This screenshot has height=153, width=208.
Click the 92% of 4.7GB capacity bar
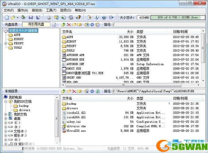pos(178,17)
